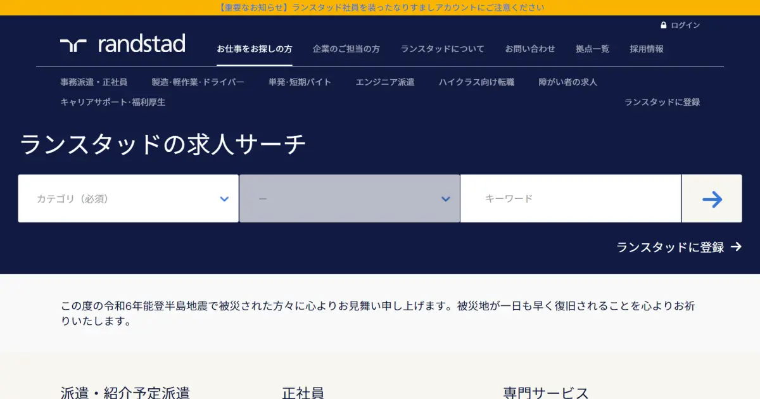Open the お仕事をお探しの方 tab

pos(254,49)
